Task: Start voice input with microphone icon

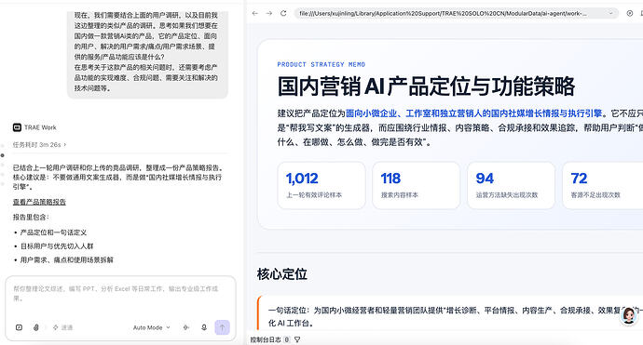Action: point(204,327)
